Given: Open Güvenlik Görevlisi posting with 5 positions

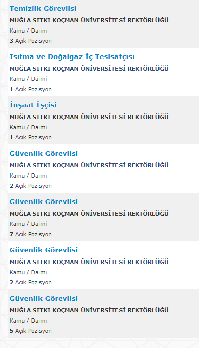Looking at the screenshot, I should [x=44, y=299].
